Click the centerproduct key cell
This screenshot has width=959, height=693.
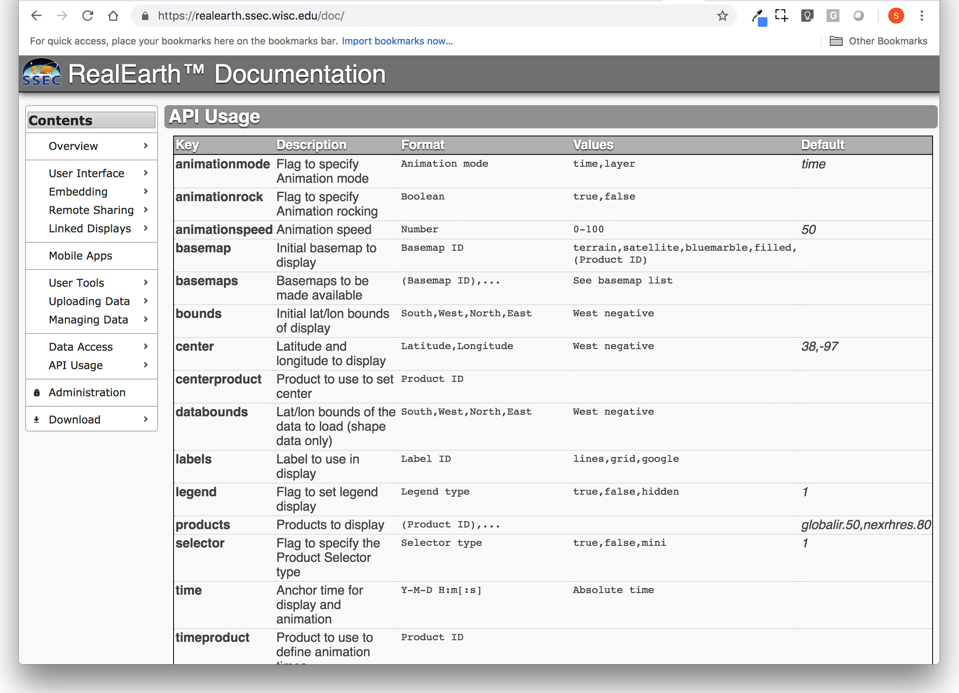[x=219, y=379]
